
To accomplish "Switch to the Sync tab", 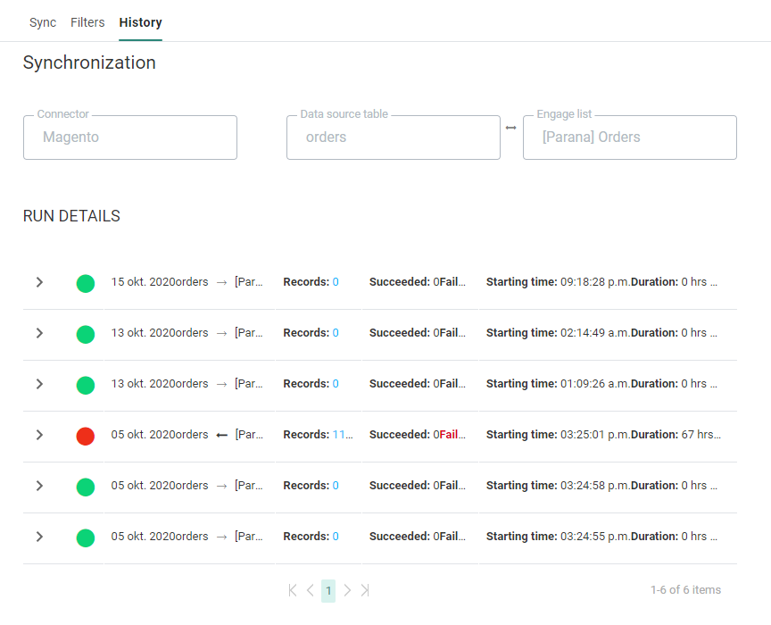I will (x=43, y=22).
